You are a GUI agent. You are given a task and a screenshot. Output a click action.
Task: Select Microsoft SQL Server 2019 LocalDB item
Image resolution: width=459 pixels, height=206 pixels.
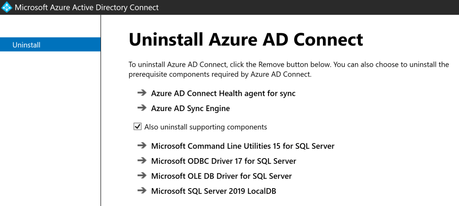tap(213, 191)
